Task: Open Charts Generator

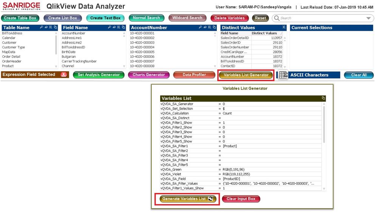Action: (x=149, y=75)
